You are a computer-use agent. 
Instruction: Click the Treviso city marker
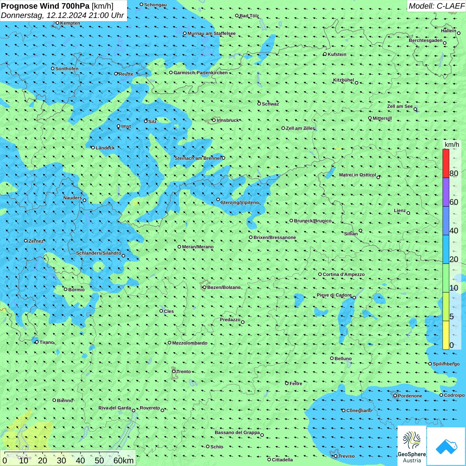(x=336, y=456)
